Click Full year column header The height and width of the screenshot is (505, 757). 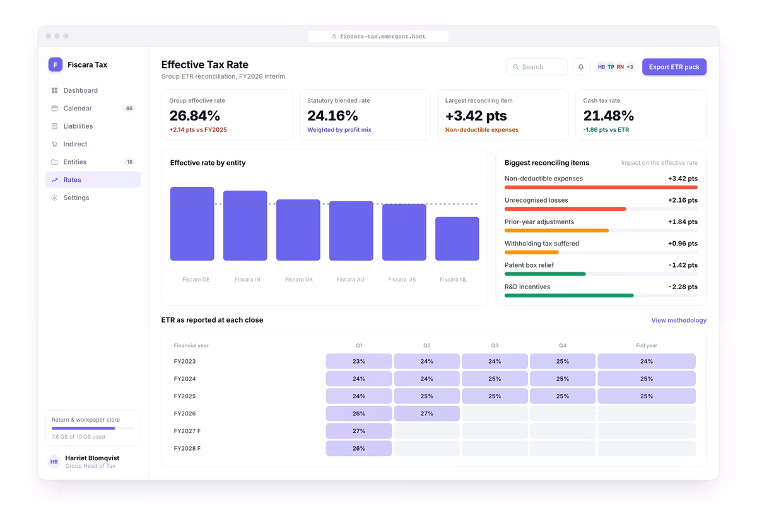[x=647, y=345]
